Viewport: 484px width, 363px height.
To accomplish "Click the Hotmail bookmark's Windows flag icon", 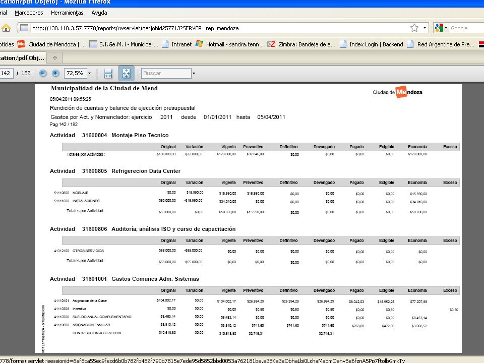I will click(200, 44).
